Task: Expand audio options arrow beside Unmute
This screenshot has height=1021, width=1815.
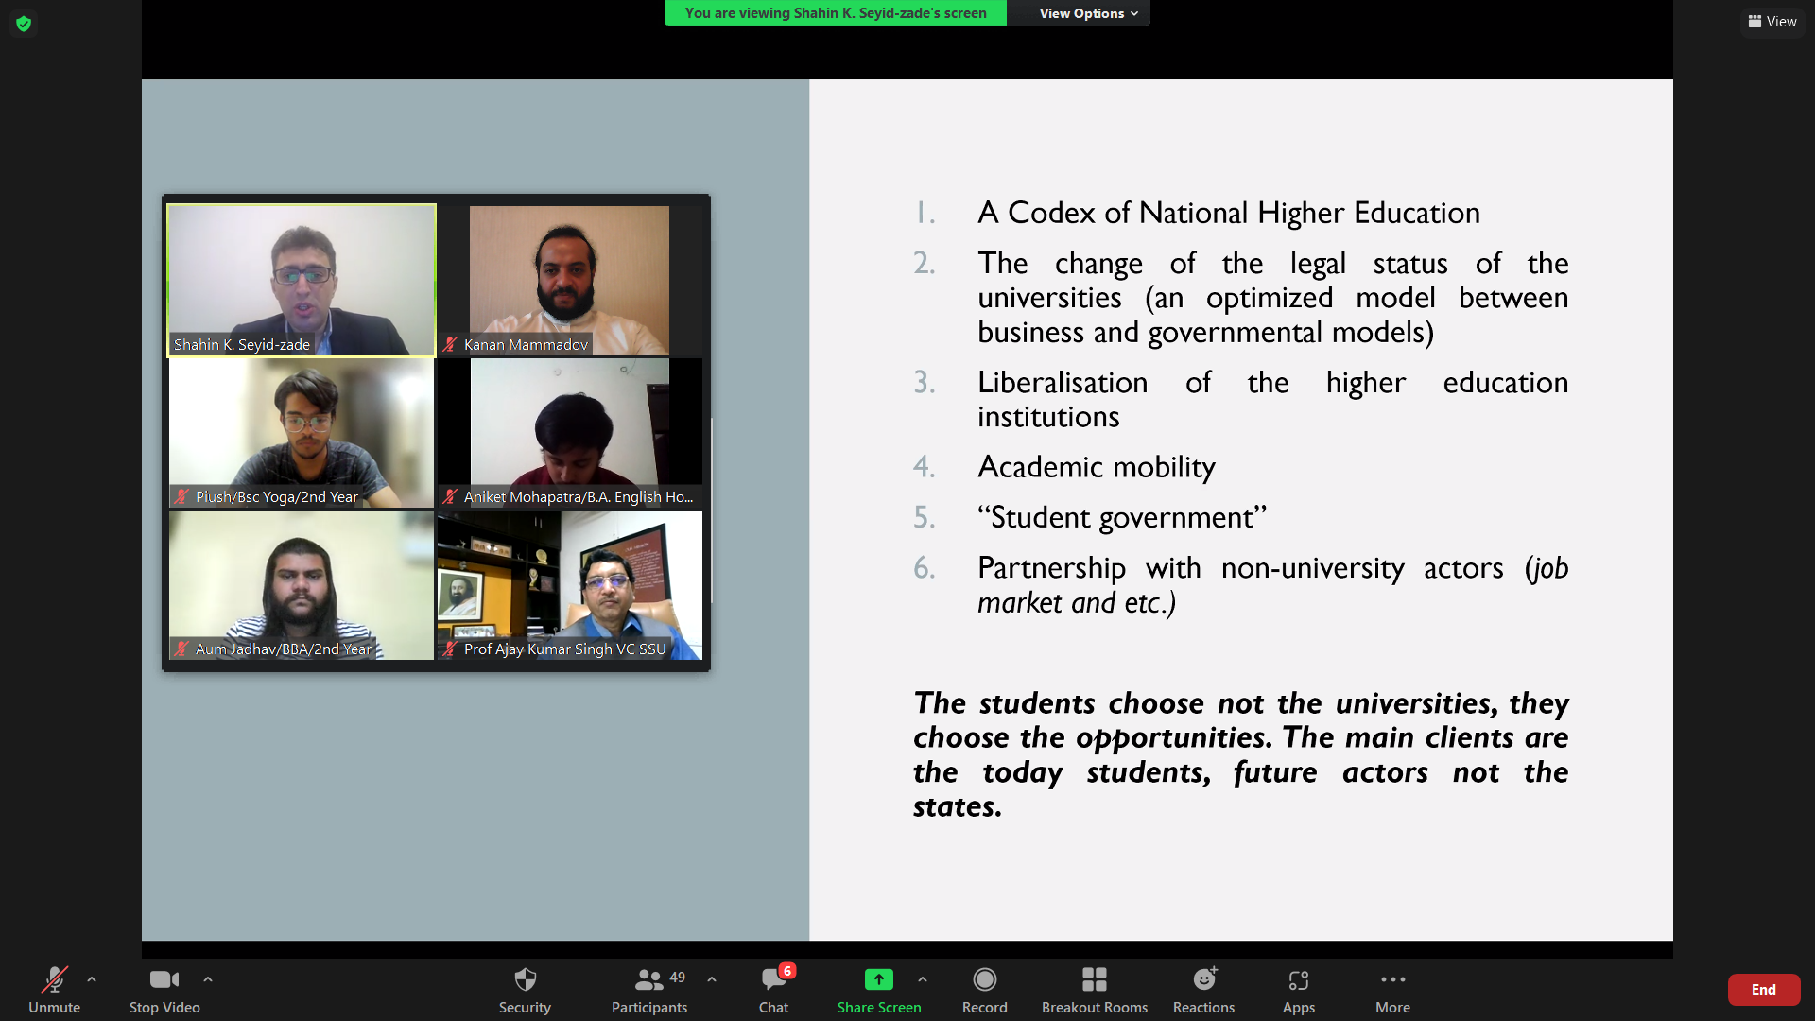Action: [x=92, y=979]
